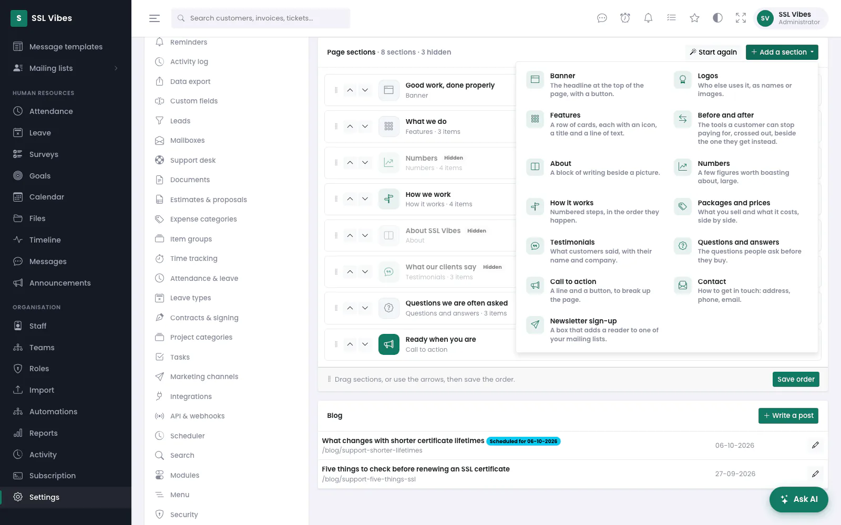Open SSL Vibes Administrator account menu

[791, 18]
